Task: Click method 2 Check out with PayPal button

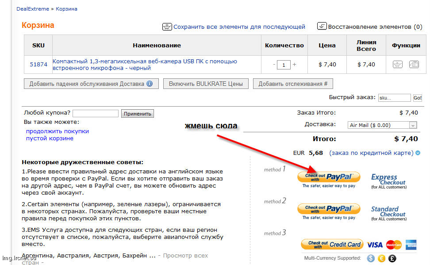Action: click(x=329, y=209)
